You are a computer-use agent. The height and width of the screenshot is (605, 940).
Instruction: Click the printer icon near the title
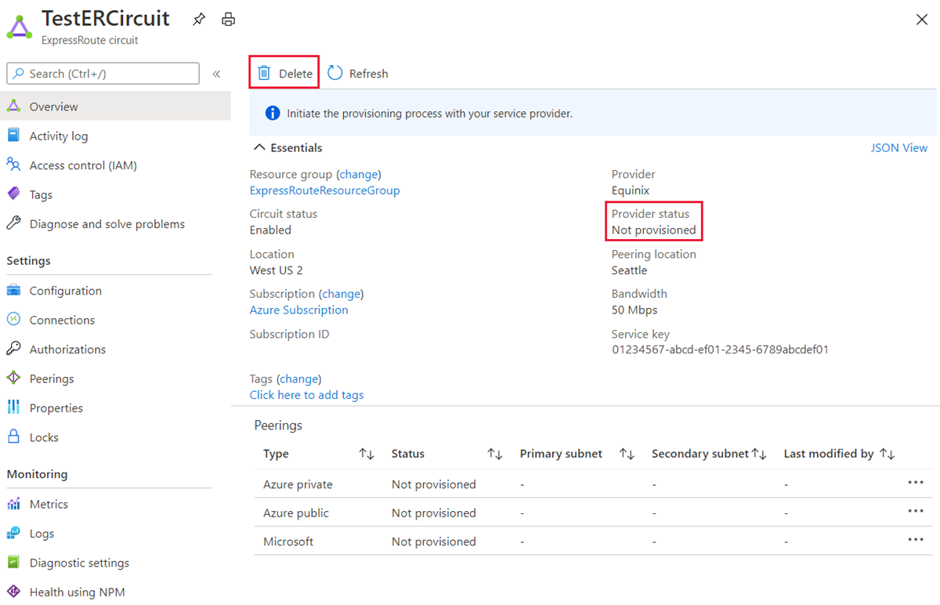(x=228, y=19)
